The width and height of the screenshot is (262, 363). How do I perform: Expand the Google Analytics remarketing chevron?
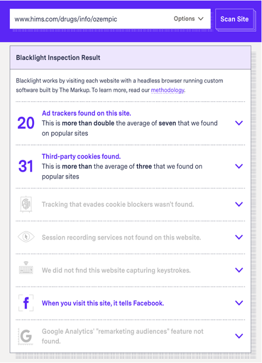[239, 336]
